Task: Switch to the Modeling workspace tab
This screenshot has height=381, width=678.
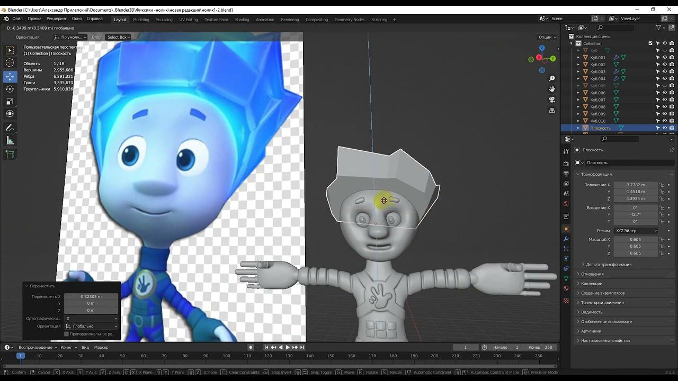Action: pos(141,20)
